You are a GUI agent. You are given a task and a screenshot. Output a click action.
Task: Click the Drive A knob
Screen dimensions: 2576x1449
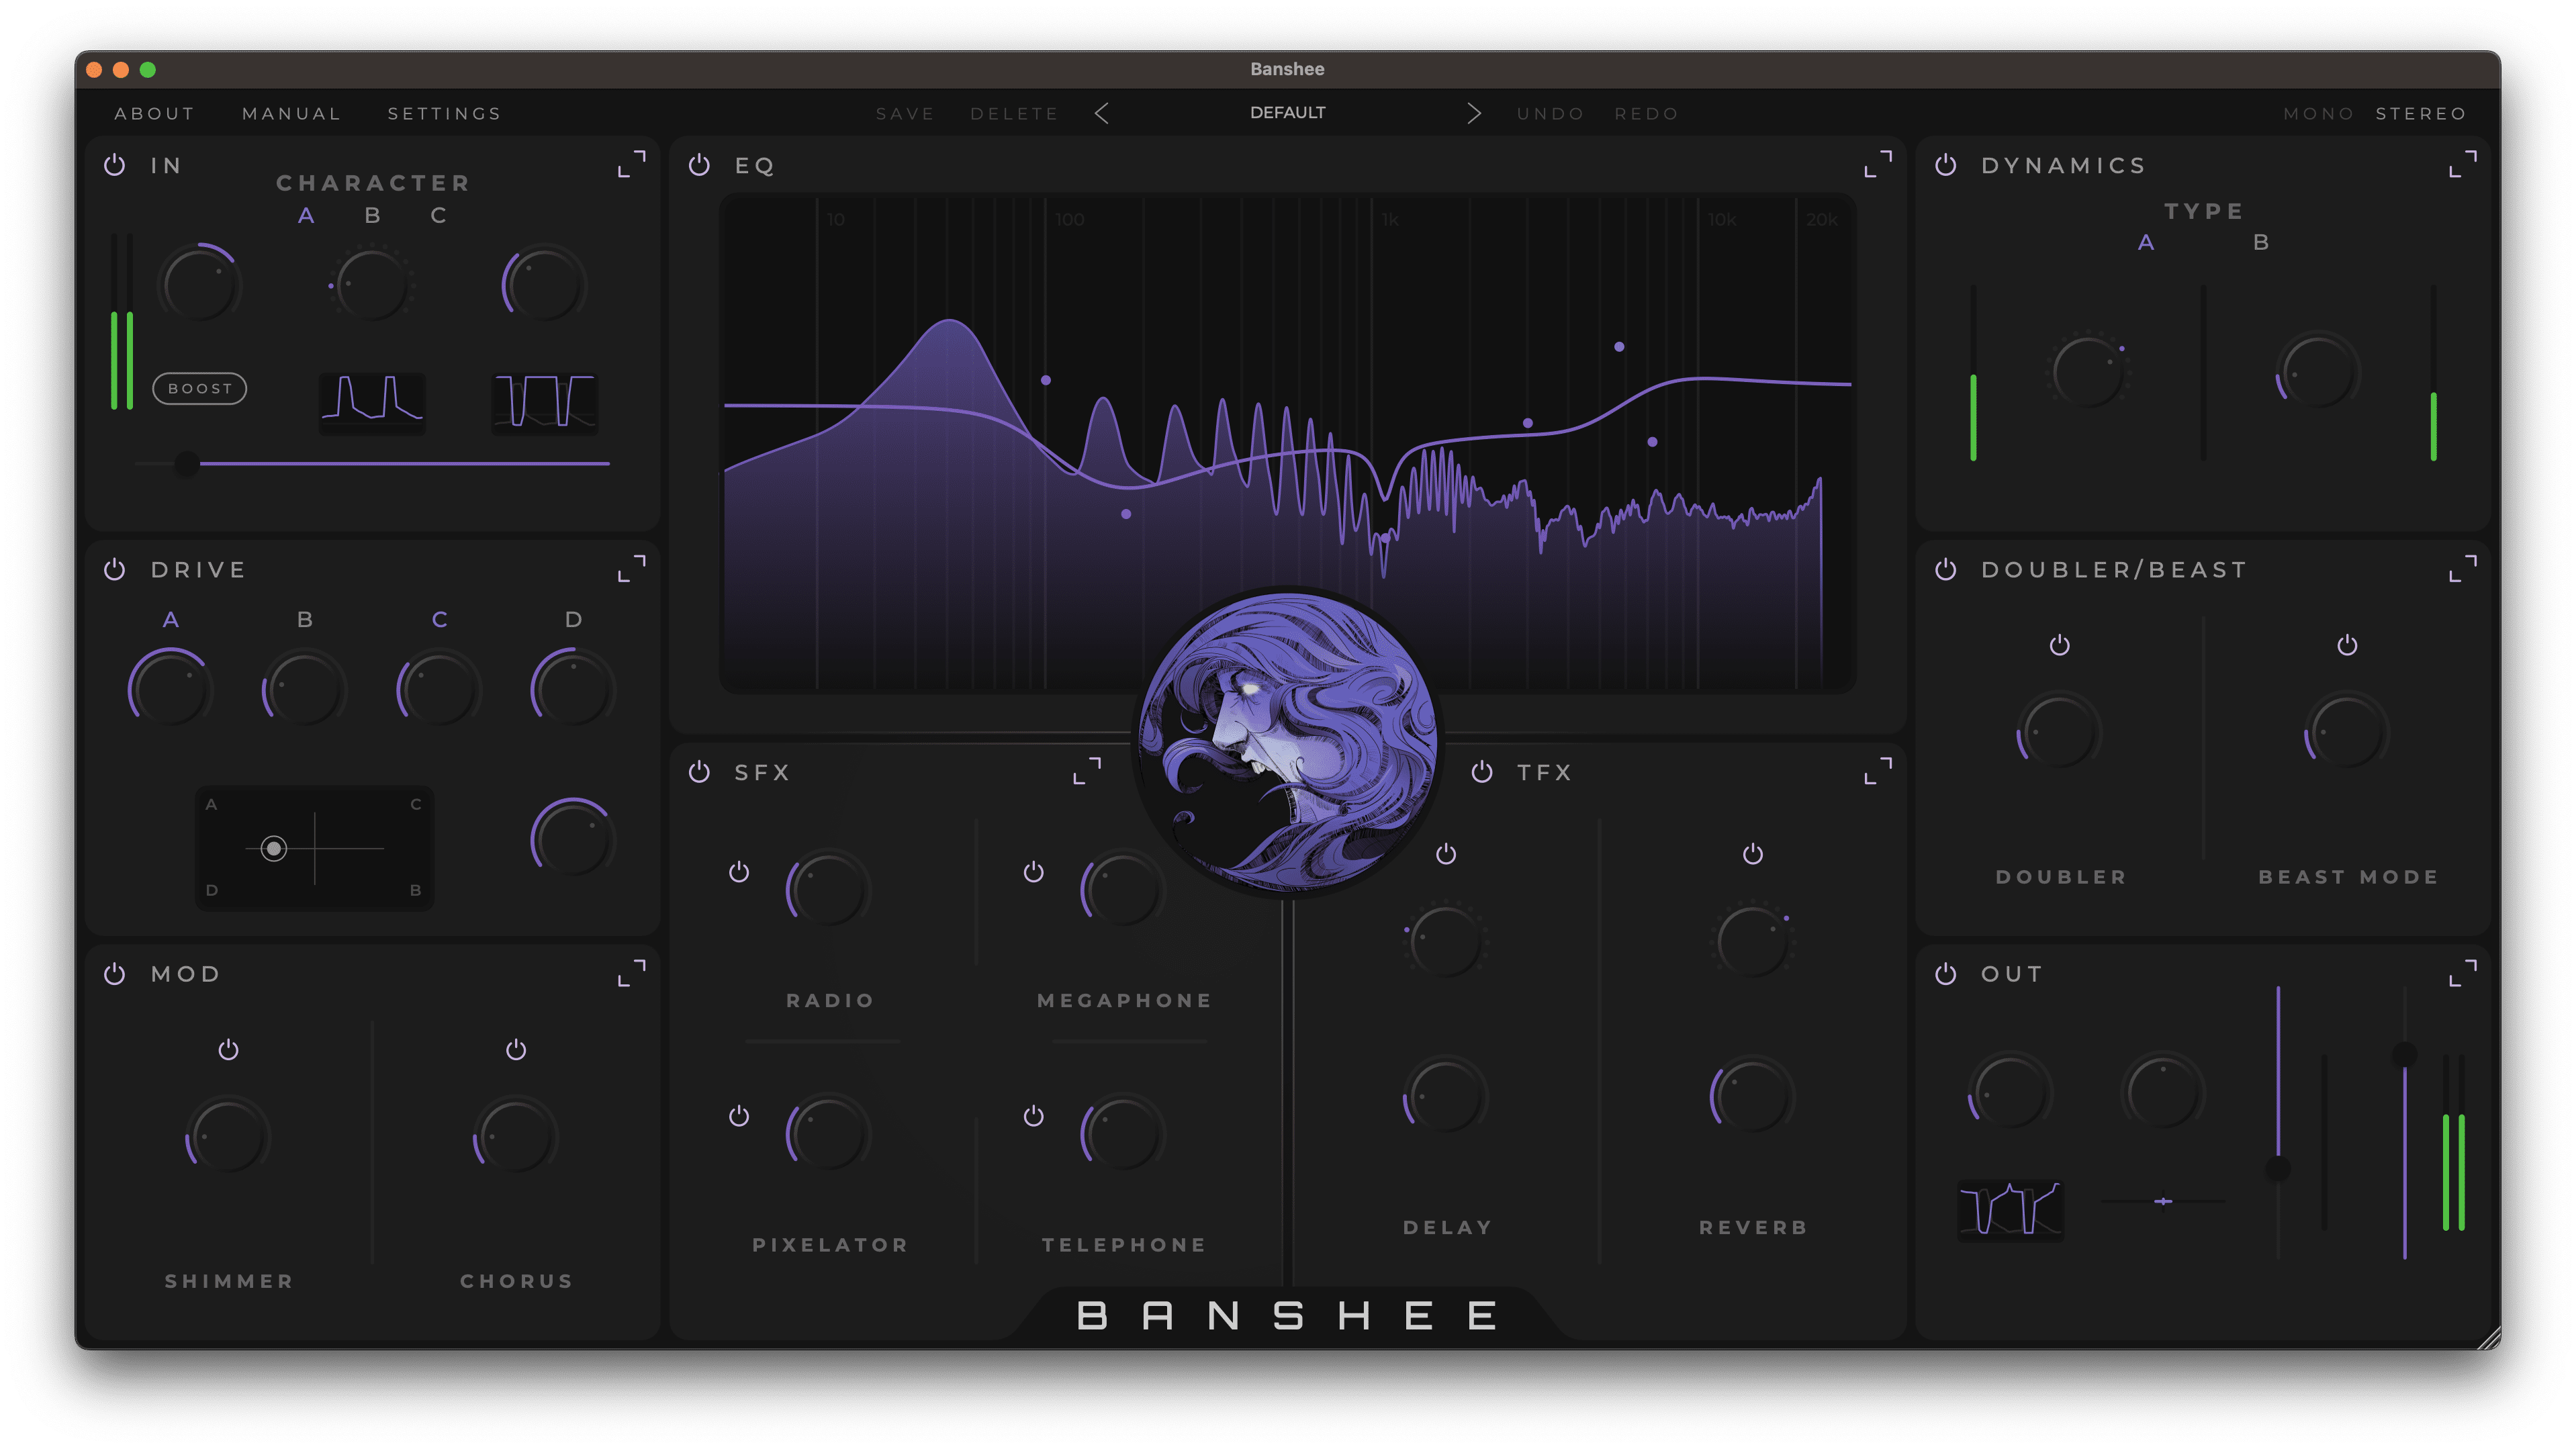[x=171, y=689]
